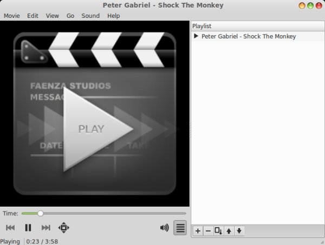Click the Playing status text
The image size is (325, 245).
pyautogui.click(x=10, y=241)
